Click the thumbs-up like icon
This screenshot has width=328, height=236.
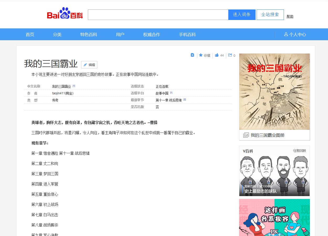217,55
